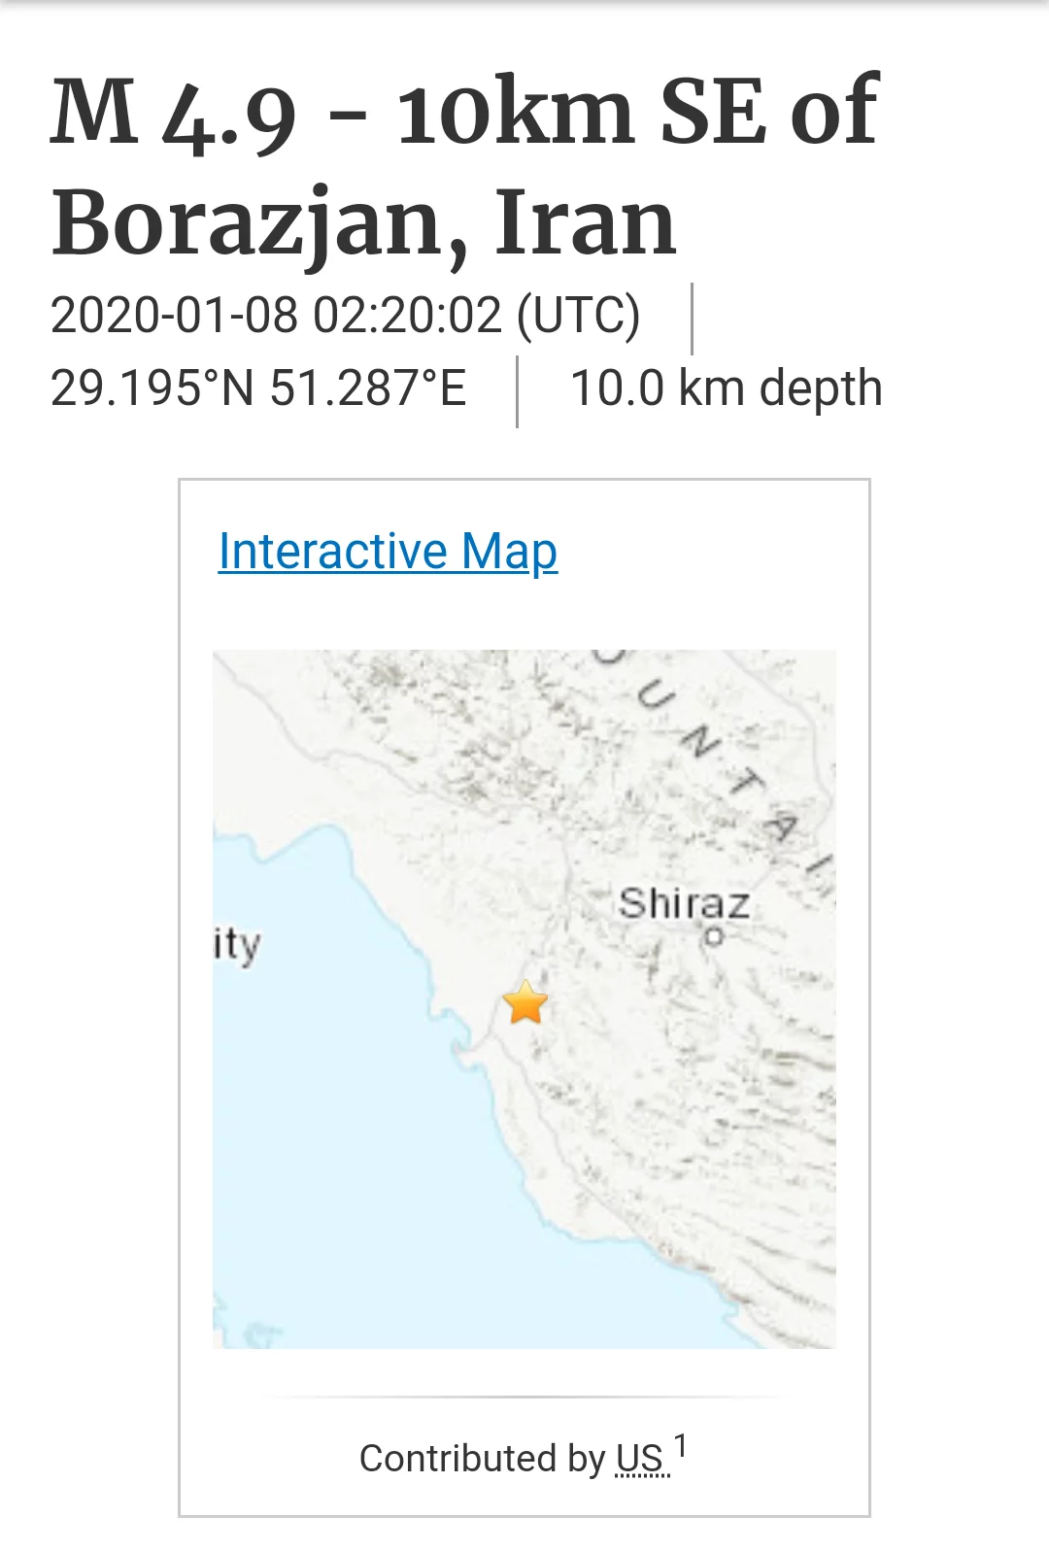The width and height of the screenshot is (1049, 1550).
Task: Select the magnitude text M 4.9
Action: 173,115
